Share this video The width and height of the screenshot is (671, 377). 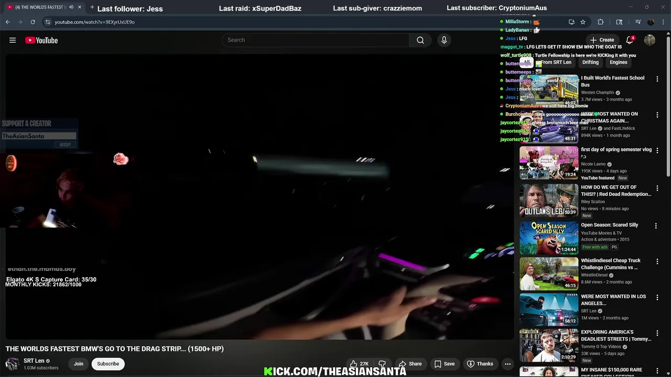coord(410,364)
